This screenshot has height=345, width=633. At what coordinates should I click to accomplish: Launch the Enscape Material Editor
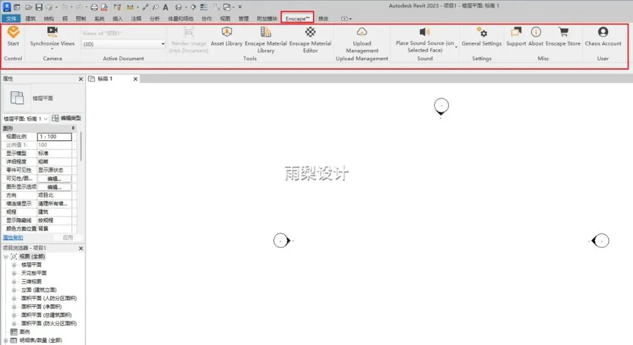point(310,40)
